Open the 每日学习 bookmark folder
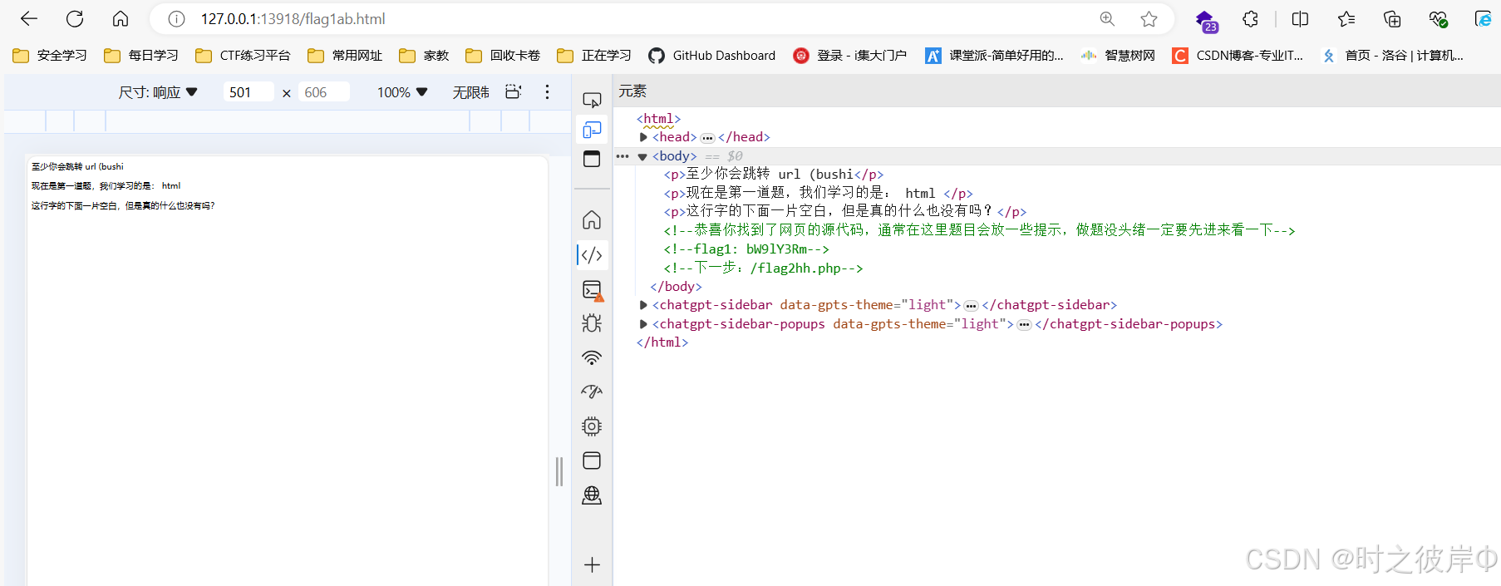1501x586 pixels. [141, 56]
